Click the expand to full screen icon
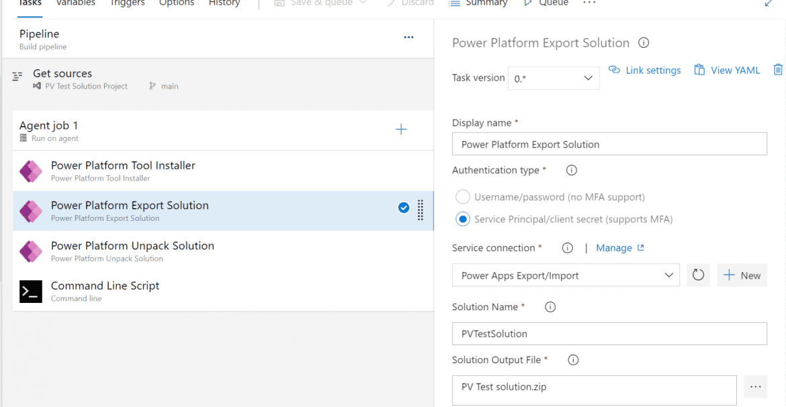The height and width of the screenshot is (407, 786). pos(768,3)
